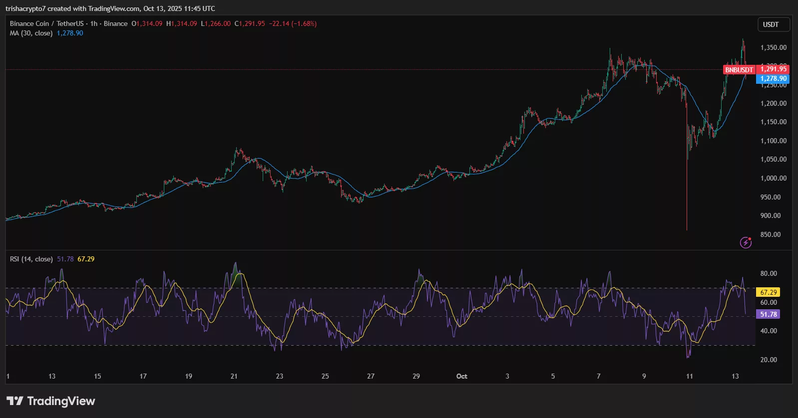Select the MA (30, close) indicator legend
The width and height of the screenshot is (798, 418).
[31, 33]
